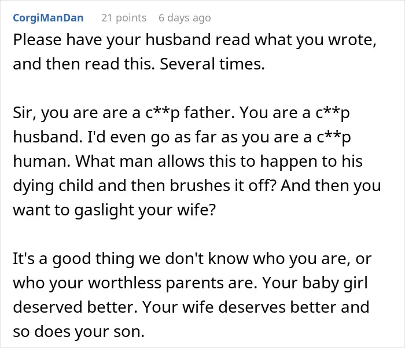Click the sentence 'Several times.'
The width and height of the screenshot is (405, 348).
pyautogui.click(x=212, y=64)
